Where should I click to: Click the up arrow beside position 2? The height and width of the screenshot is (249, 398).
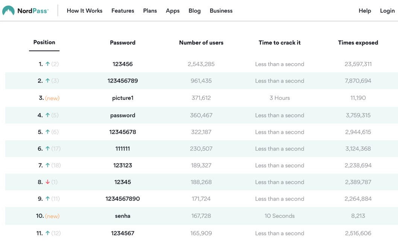pos(47,81)
